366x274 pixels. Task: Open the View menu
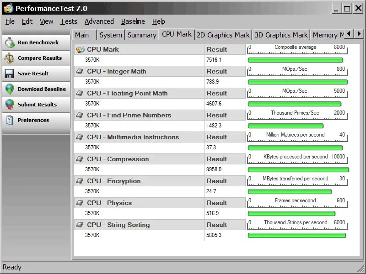pyautogui.click(x=46, y=21)
